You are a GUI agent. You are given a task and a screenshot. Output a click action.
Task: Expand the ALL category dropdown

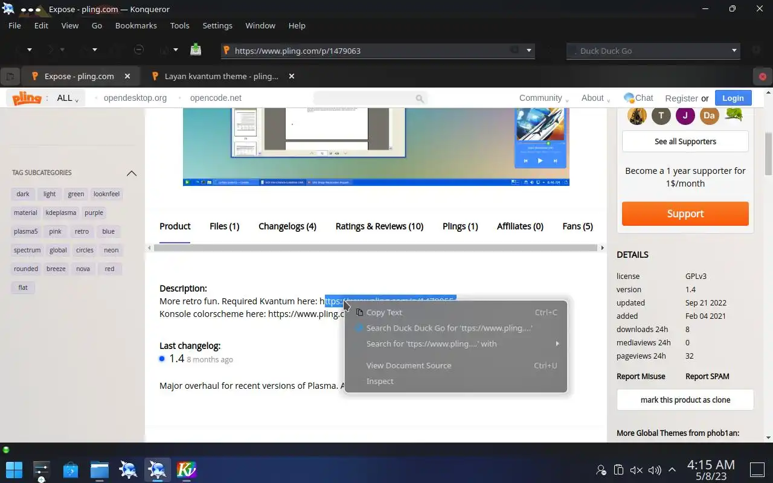coord(68,98)
